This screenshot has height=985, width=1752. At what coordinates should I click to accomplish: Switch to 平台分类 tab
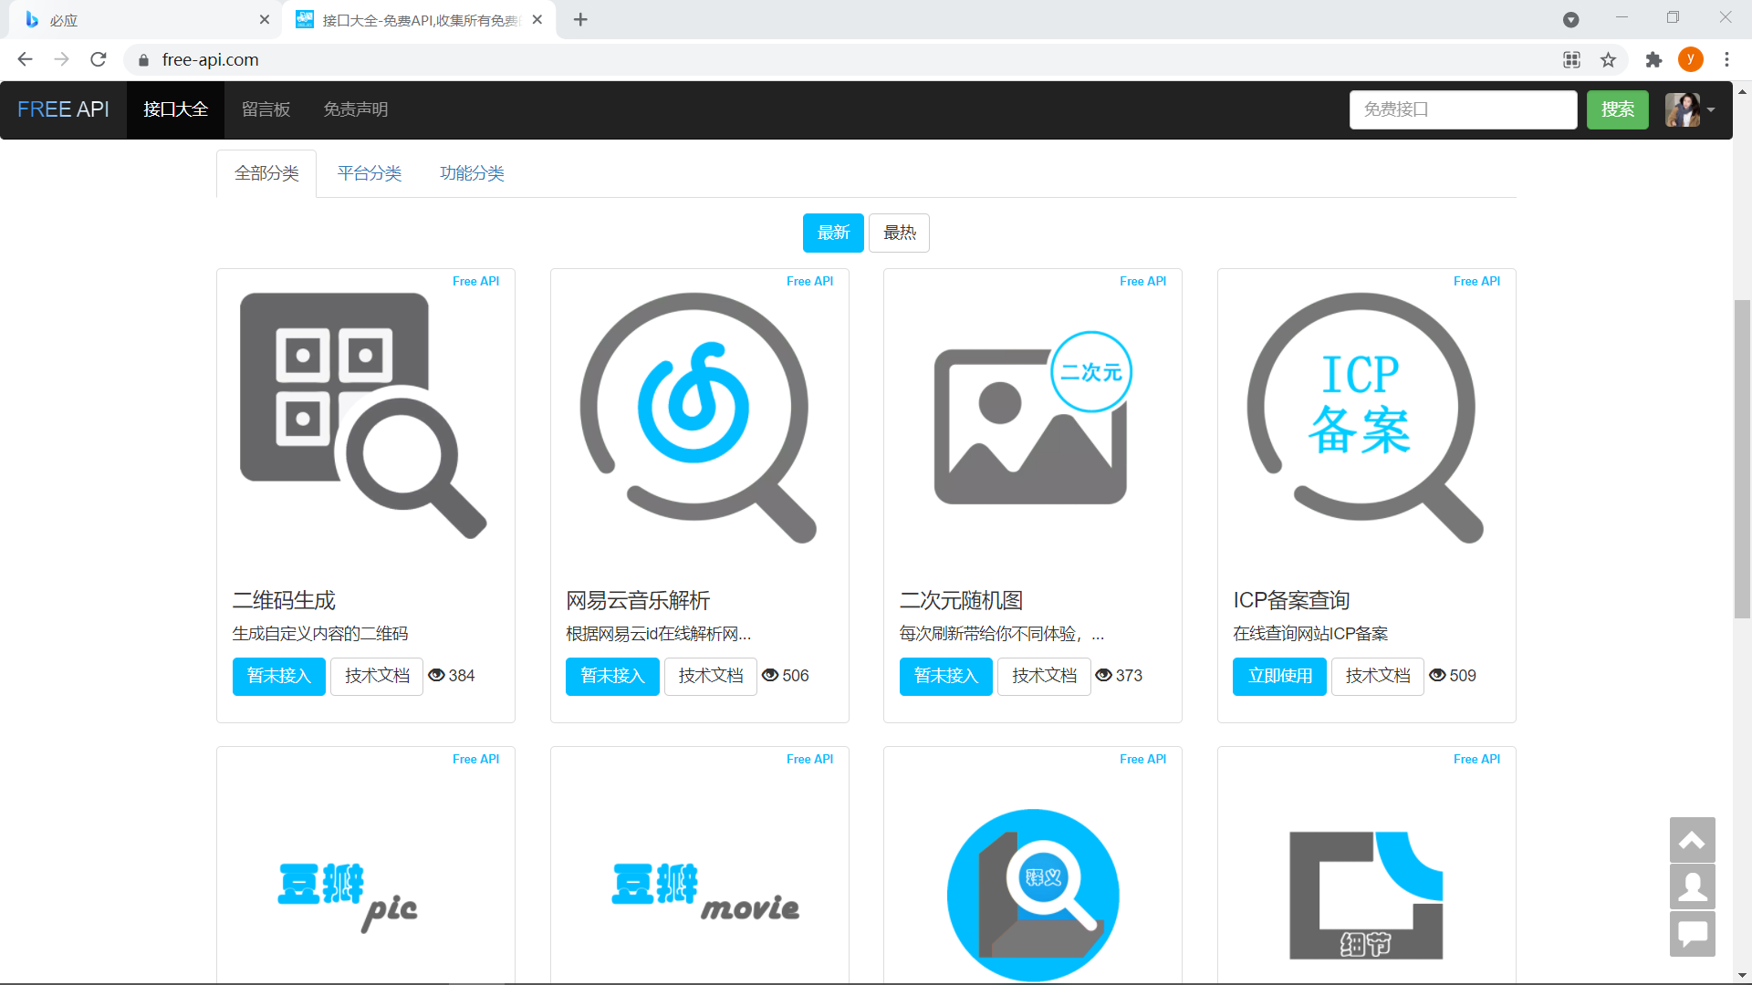point(369,173)
